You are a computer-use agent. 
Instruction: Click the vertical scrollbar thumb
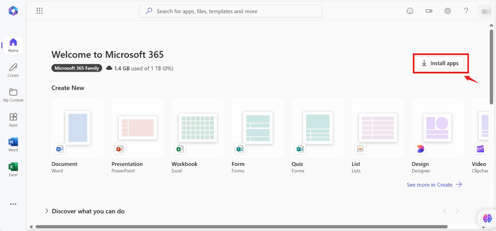[x=491, y=67]
